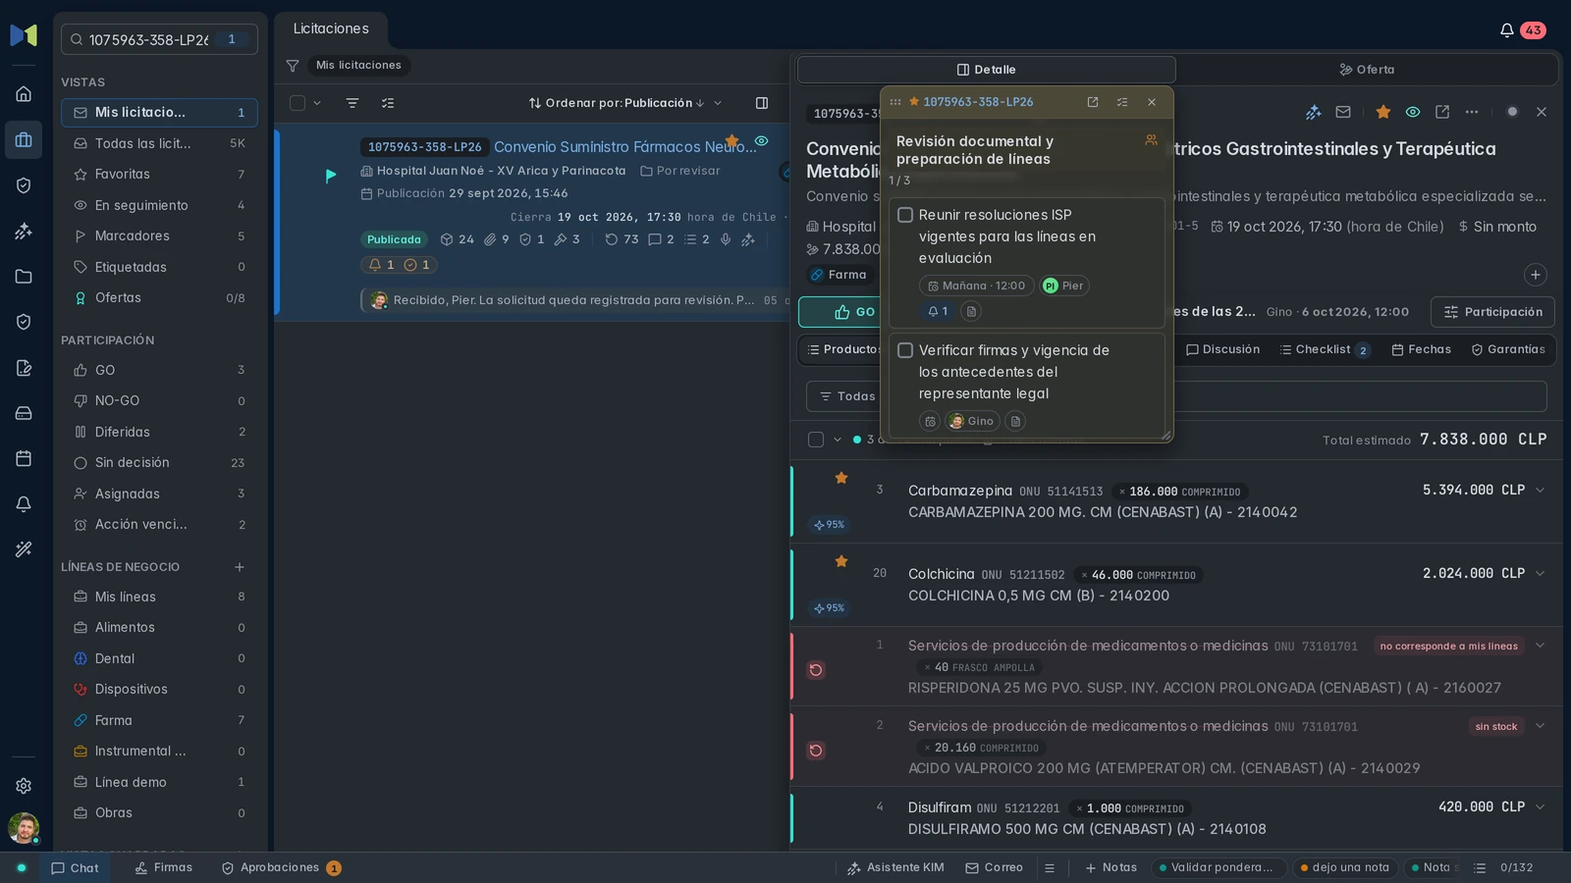
Task: Click the search field with 1075963-358-LP26
Action: pos(159,39)
